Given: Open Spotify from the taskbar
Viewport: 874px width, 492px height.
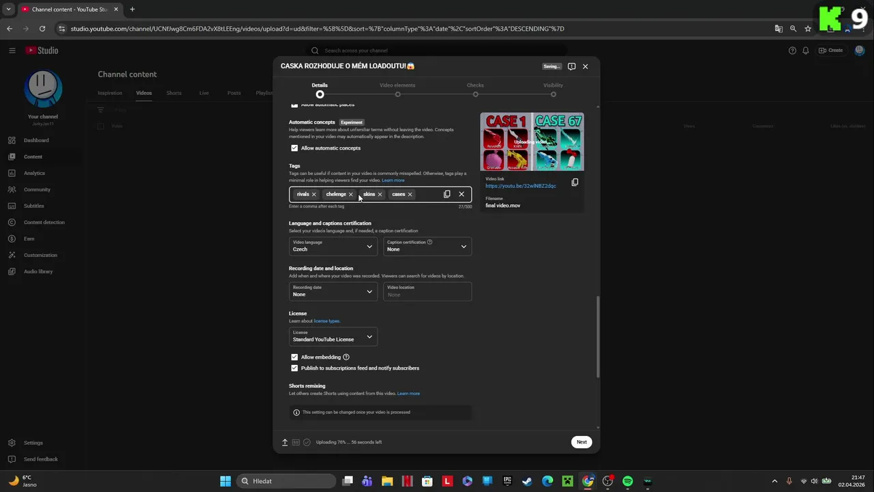Looking at the screenshot, I should pos(628,481).
